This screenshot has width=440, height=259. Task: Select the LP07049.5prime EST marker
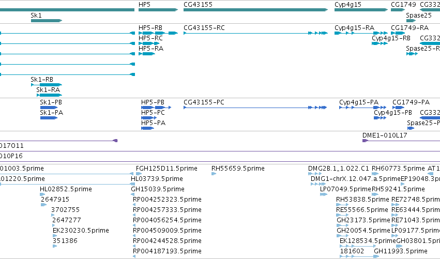click(324, 194)
